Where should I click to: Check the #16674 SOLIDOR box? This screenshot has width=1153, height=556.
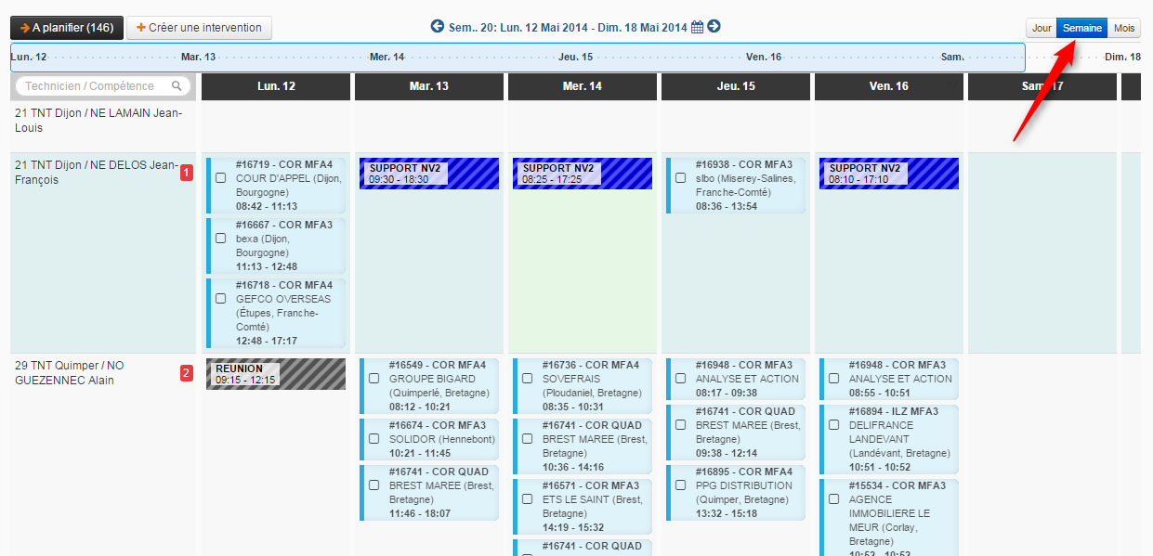[374, 439]
